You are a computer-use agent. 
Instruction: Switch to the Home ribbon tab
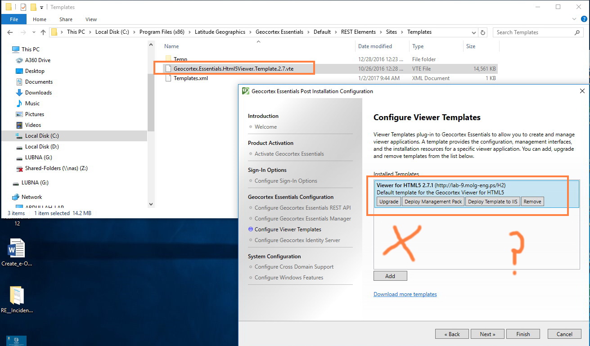click(x=40, y=19)
